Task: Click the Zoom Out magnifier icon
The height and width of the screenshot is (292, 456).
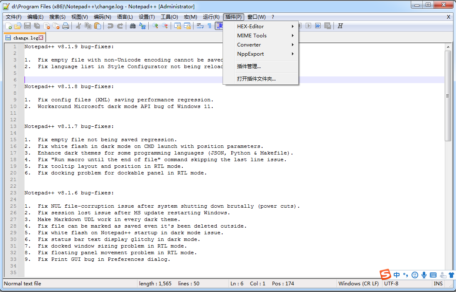Action: pos(164,26)
